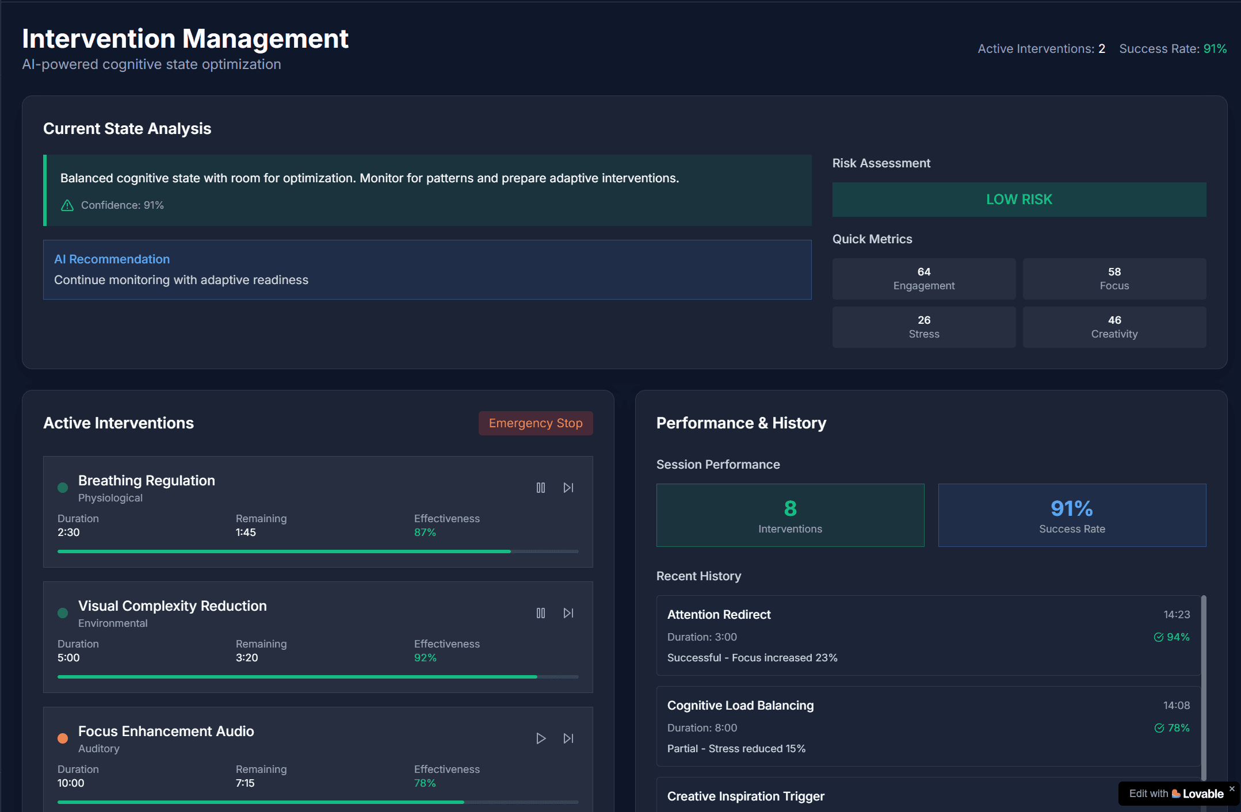Skip Visual Complexity Reduction intervention
1241x812 pixels.
(568, 613)
